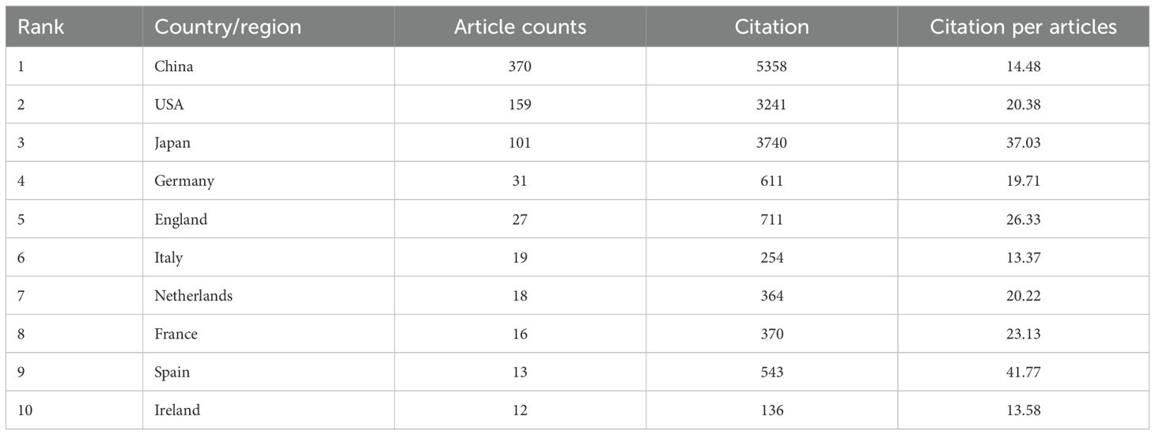Click the USA country cell
This screenshot has height=435, width=1155.
tap(169, 104)
